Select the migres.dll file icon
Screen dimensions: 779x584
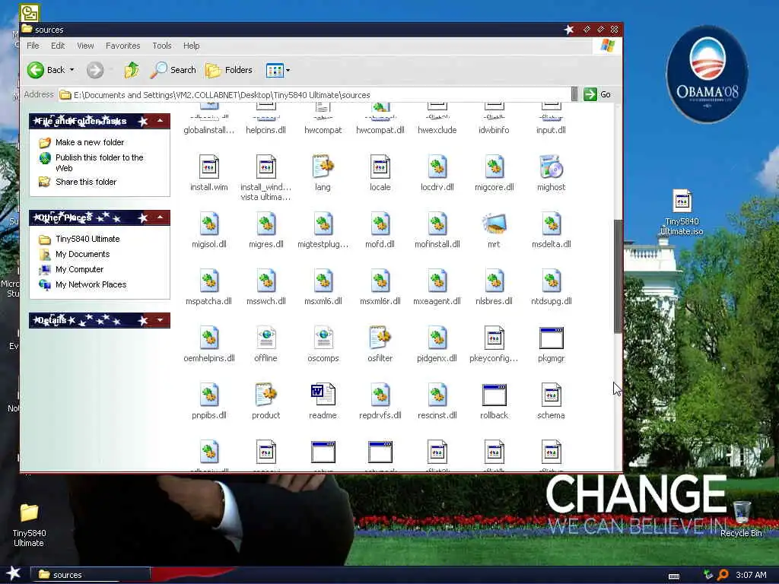coord(265,224)
